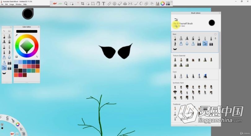
Task: Close the Brush Palette panel
Action: [11, 27]
